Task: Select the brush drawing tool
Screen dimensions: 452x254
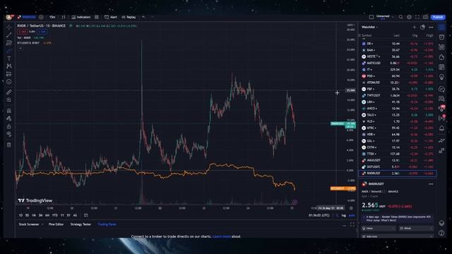Action: pyautogui.click(x=9, y=51)
